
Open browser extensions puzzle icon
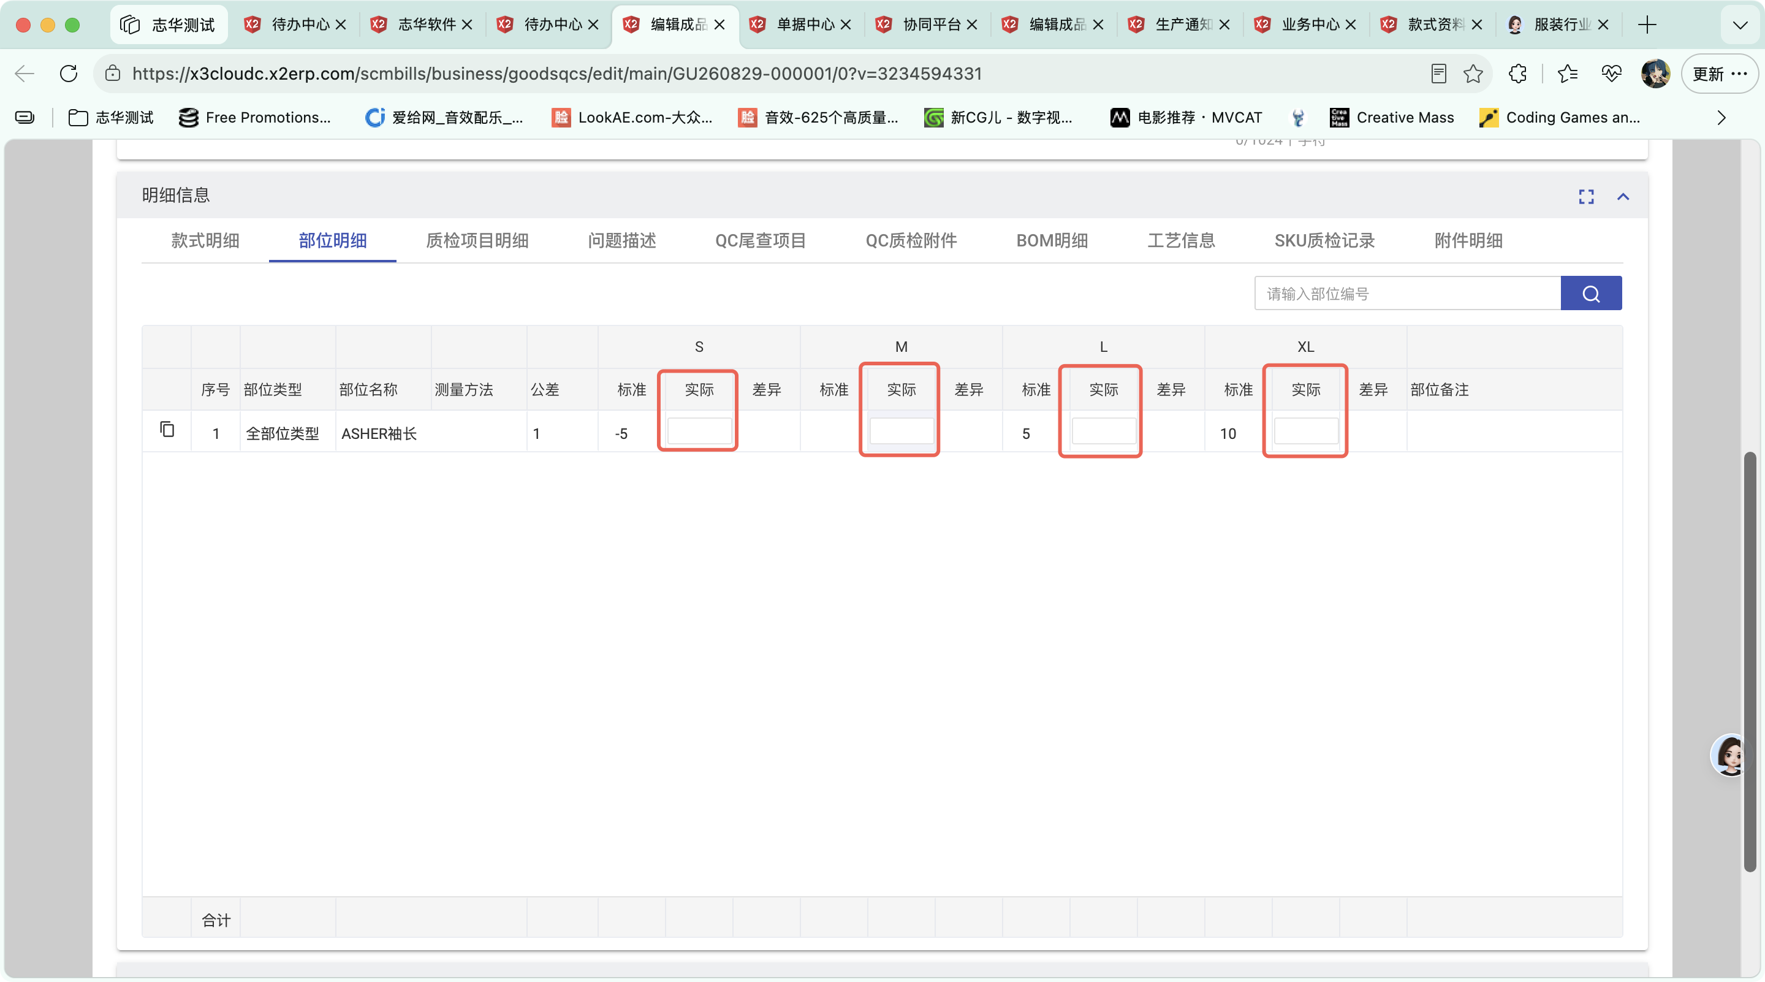coord(1517,74)
